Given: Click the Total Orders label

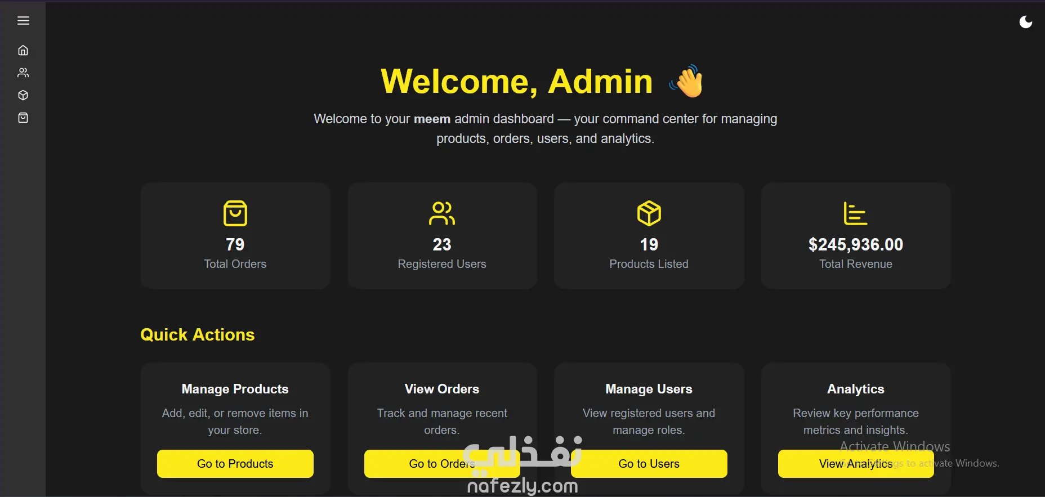Looking at the screenshot, I should tap(235, 264).
